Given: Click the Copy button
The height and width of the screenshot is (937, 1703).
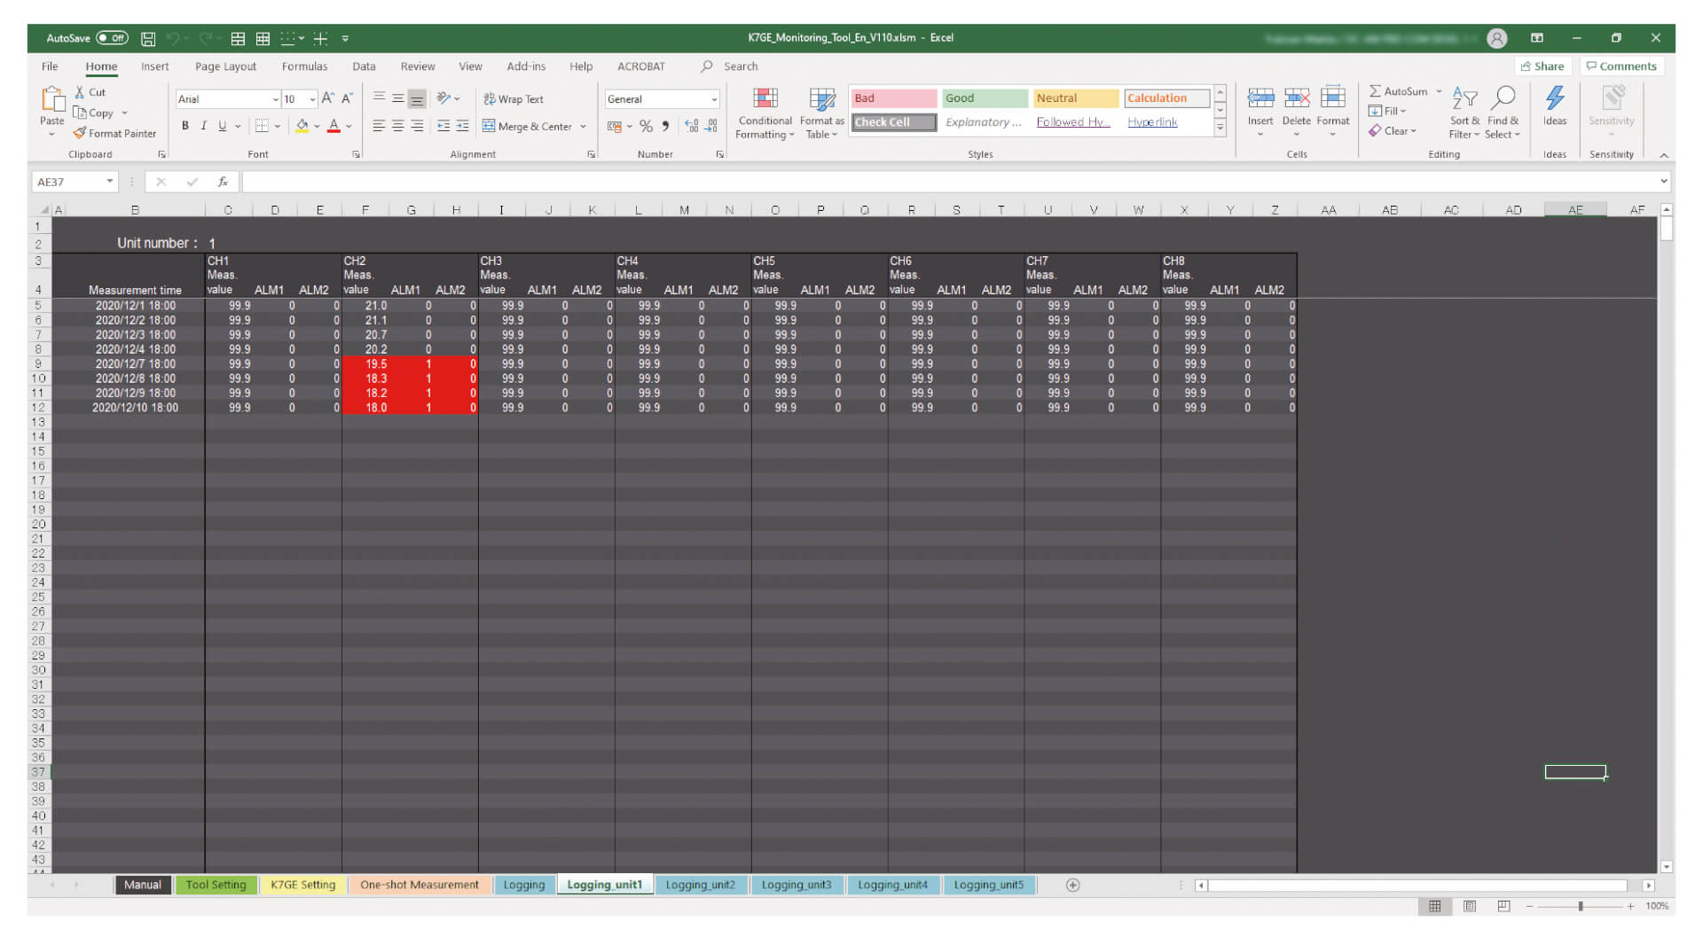Looking at the screenshot, I should (94, 113).
